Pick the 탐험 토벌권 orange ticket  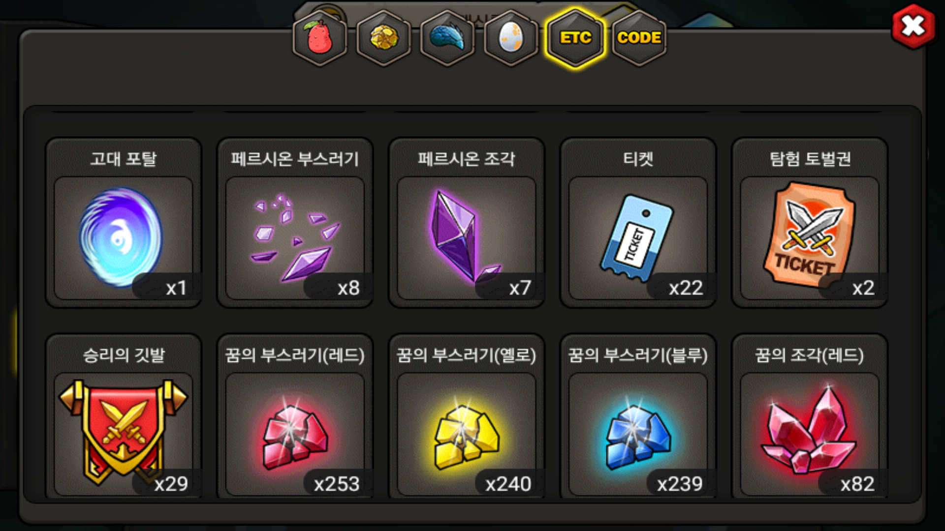810,238
